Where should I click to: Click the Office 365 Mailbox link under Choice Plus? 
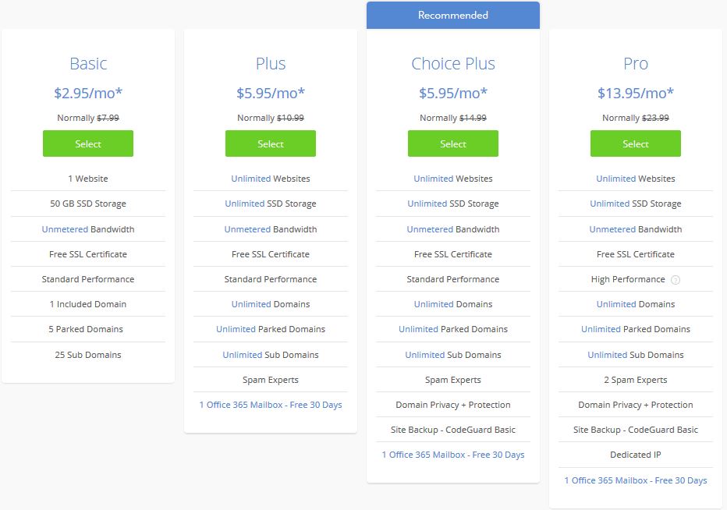pos(452,455)
